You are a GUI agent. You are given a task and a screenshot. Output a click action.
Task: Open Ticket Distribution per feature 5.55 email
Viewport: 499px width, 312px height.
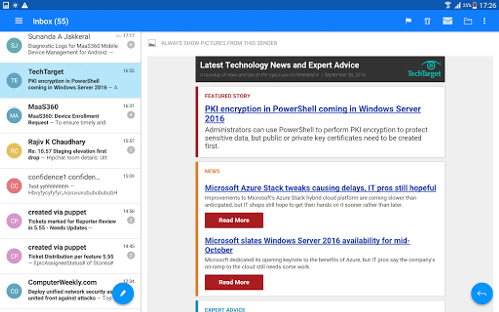tap(70, 256)
